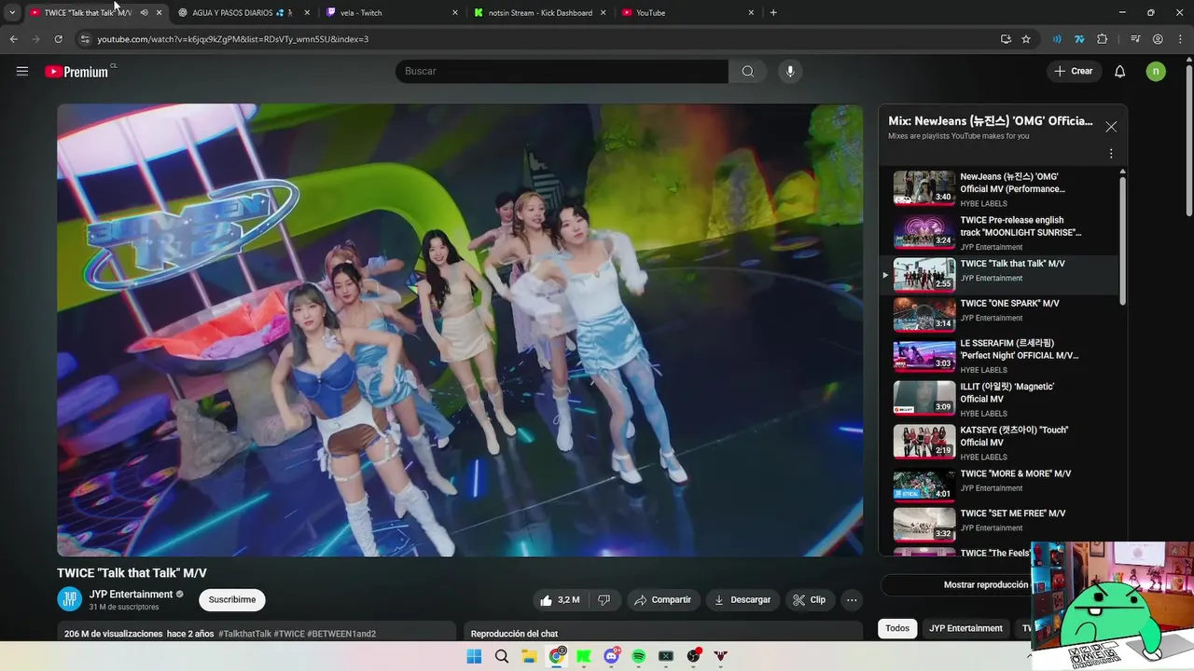1194x671 pixels.
Task: Open Chrome profile icon
Action: 1158,39
